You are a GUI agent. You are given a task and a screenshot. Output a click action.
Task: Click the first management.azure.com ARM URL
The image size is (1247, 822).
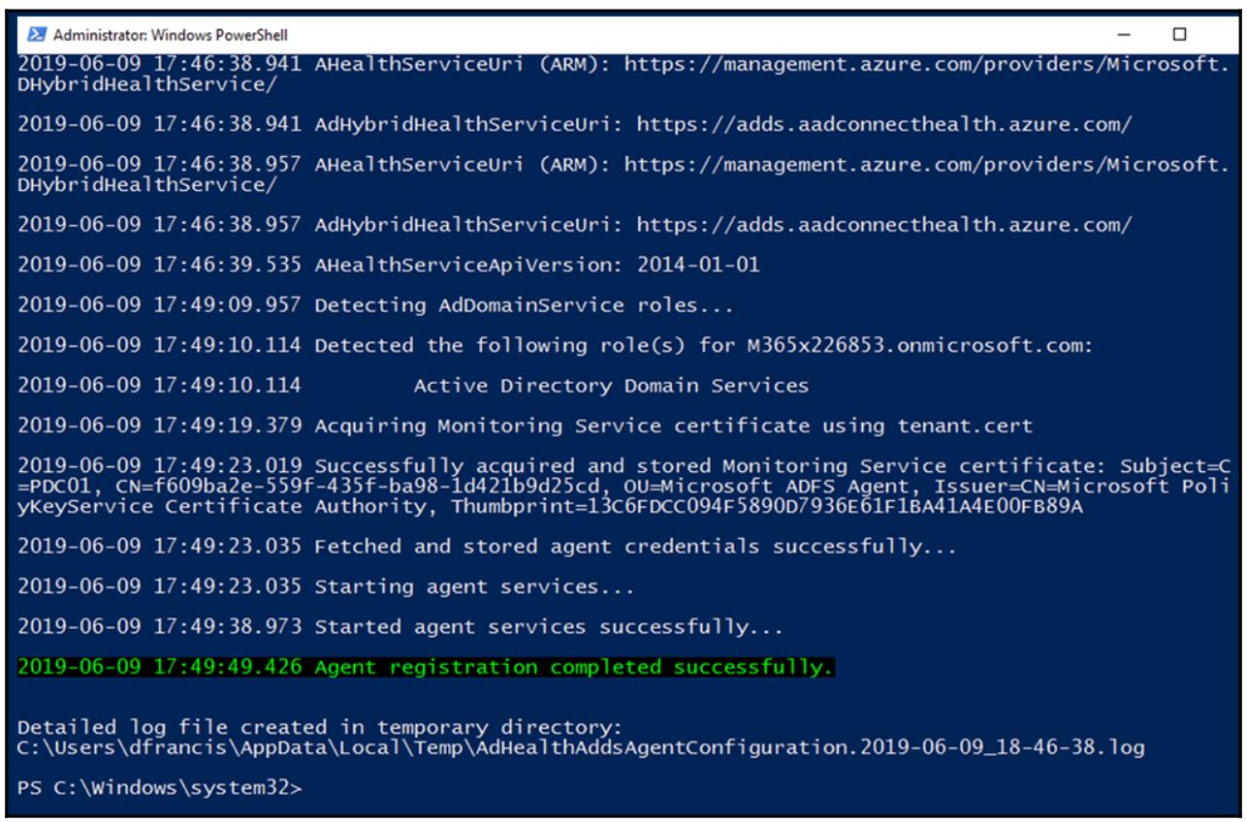point(926,64)
